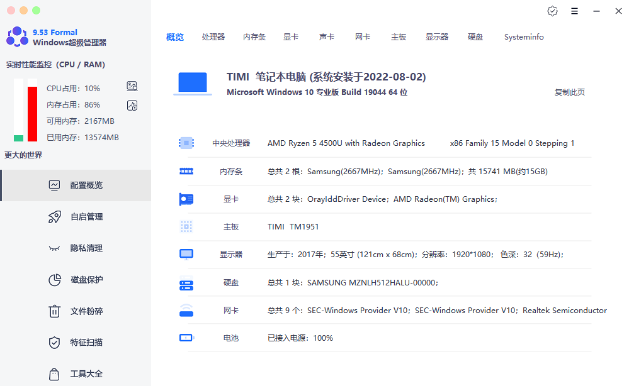Click the 显卡 graphics card icon
629x386 pixels.
click(x=186, y=199)
